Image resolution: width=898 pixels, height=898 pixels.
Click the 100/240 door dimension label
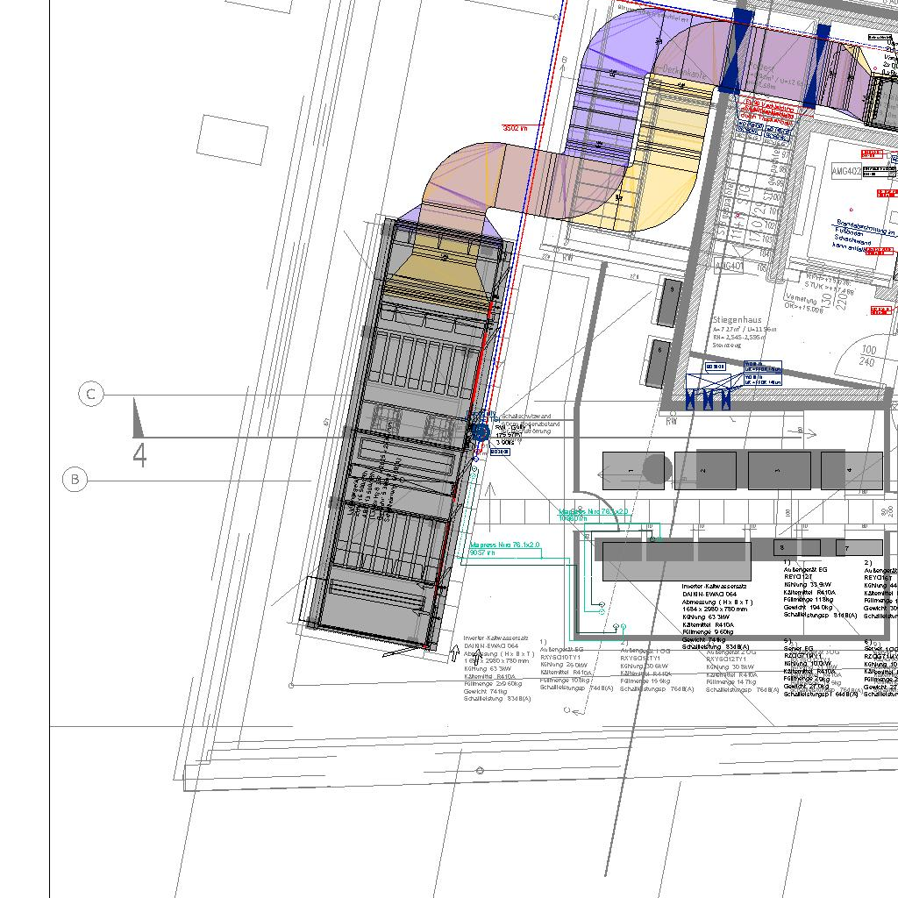coord(868,356)
